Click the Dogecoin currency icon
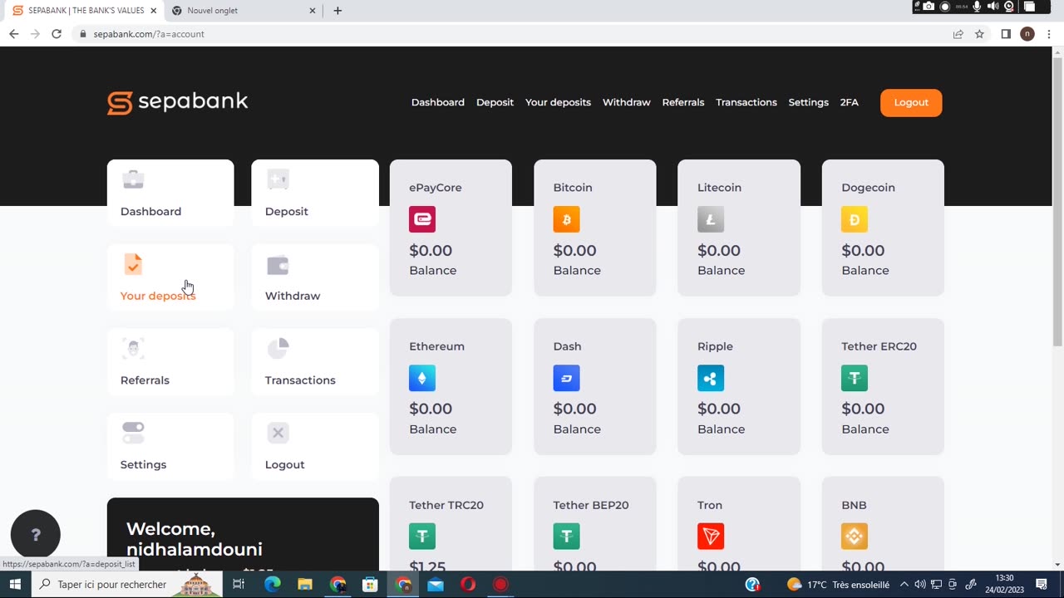 pyautogui.click(x=855, y=219)
